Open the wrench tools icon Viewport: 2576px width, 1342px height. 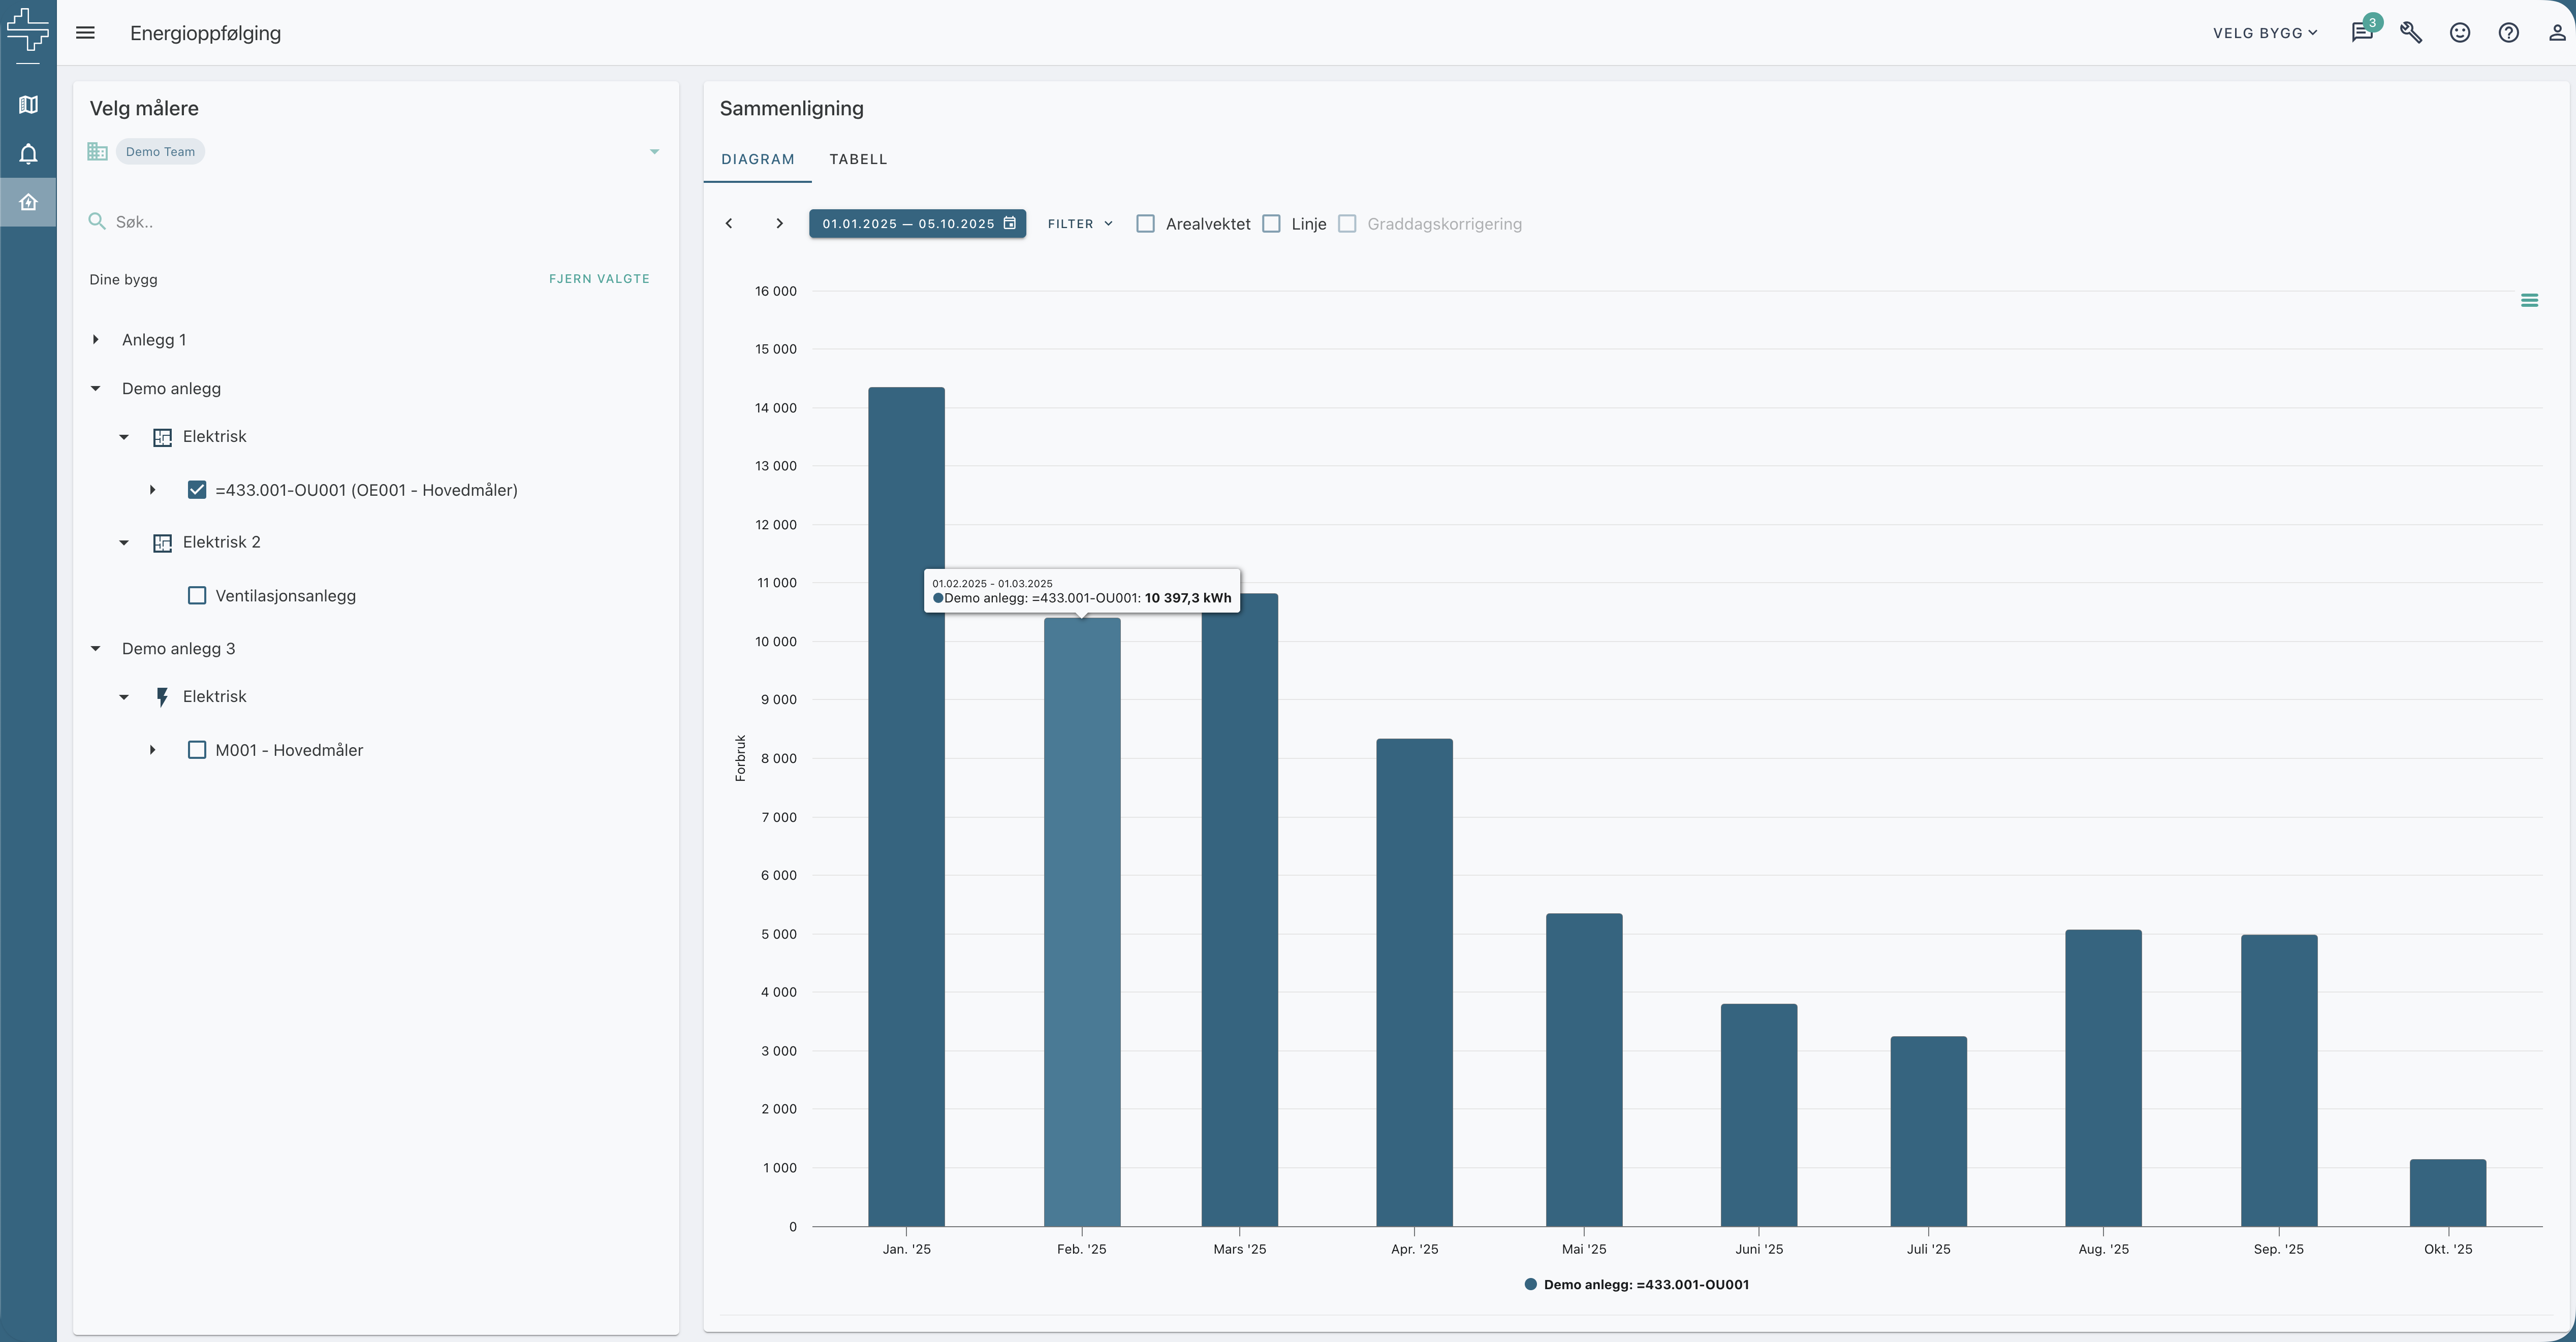coord(2411,33)
